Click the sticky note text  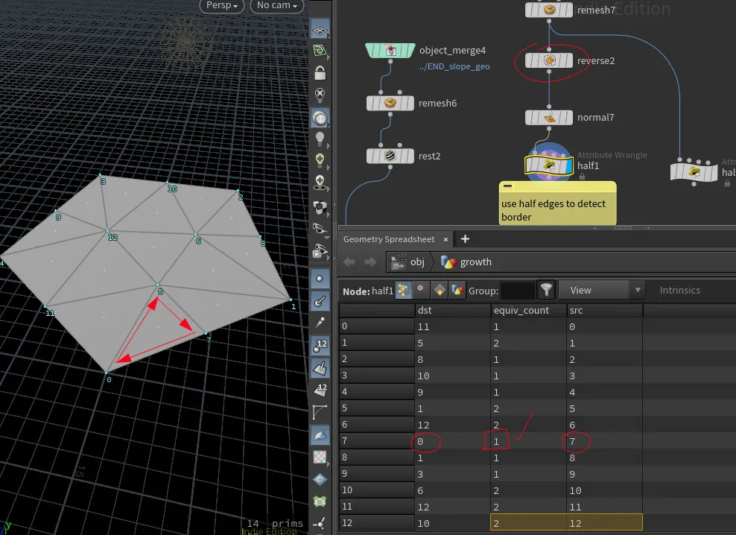click(553, 210)
